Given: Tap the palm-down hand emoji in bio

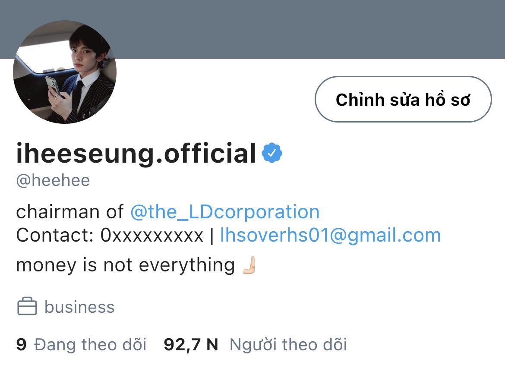Looking at the screenshot, I should (249, 265).
